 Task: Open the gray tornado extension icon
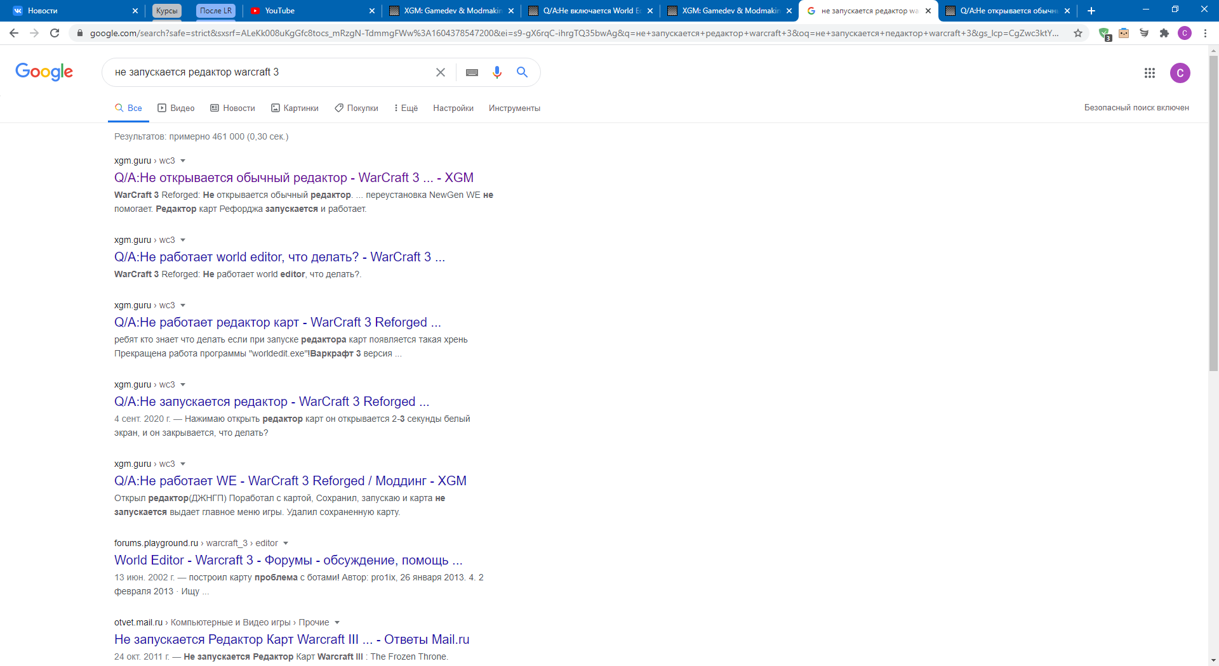point(1144,33)
